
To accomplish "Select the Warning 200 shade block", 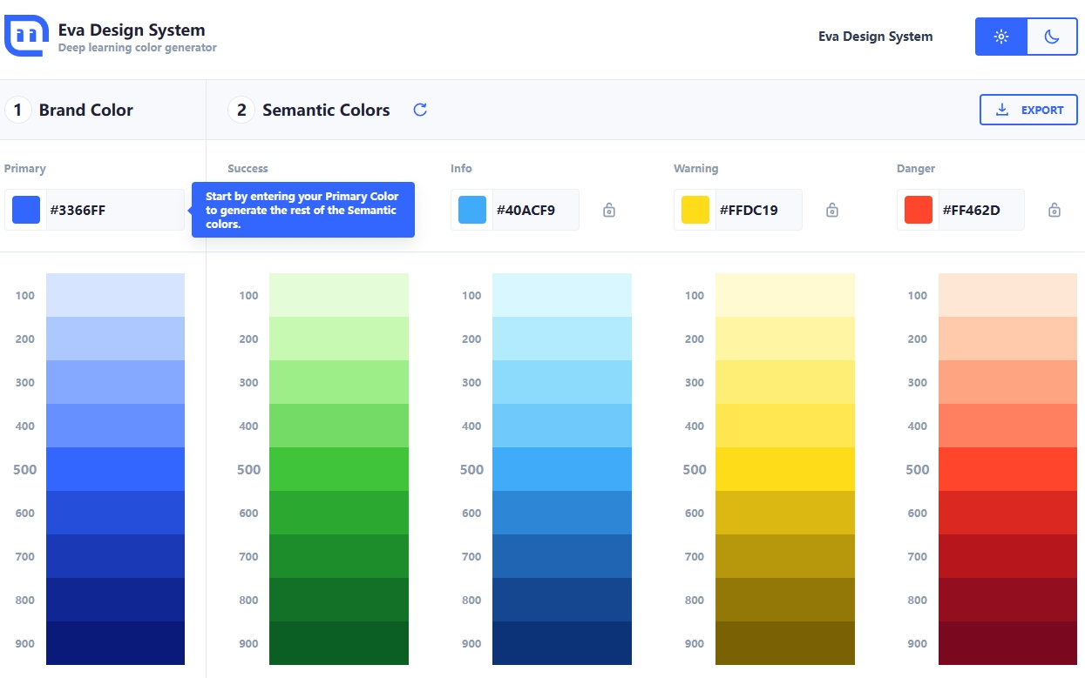I will (x=785, y=339).
